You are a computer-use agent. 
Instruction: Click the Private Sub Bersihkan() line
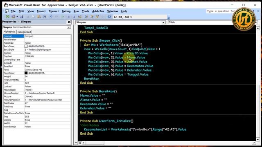point(98,91)
